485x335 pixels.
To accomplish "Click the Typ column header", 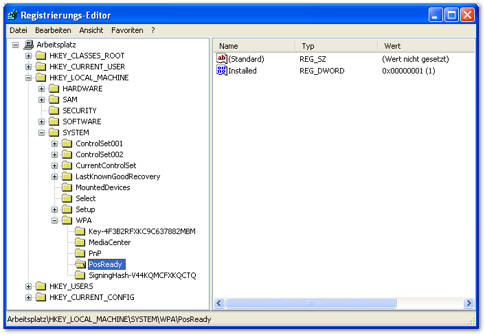I will click(337, 46).
